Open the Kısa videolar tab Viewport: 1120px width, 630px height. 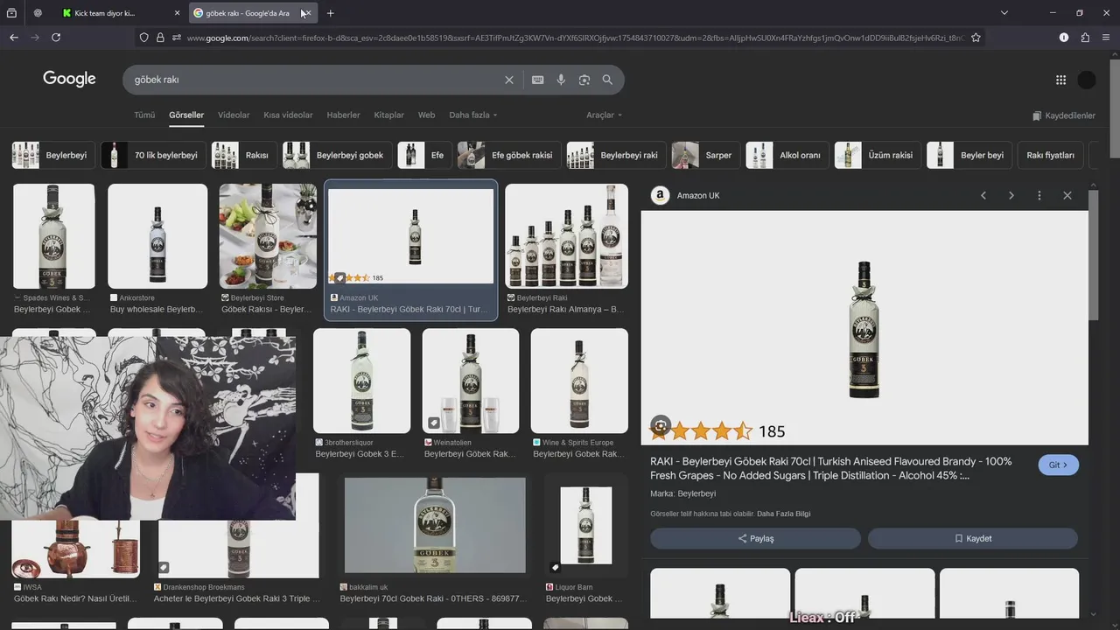click(288, 115)
